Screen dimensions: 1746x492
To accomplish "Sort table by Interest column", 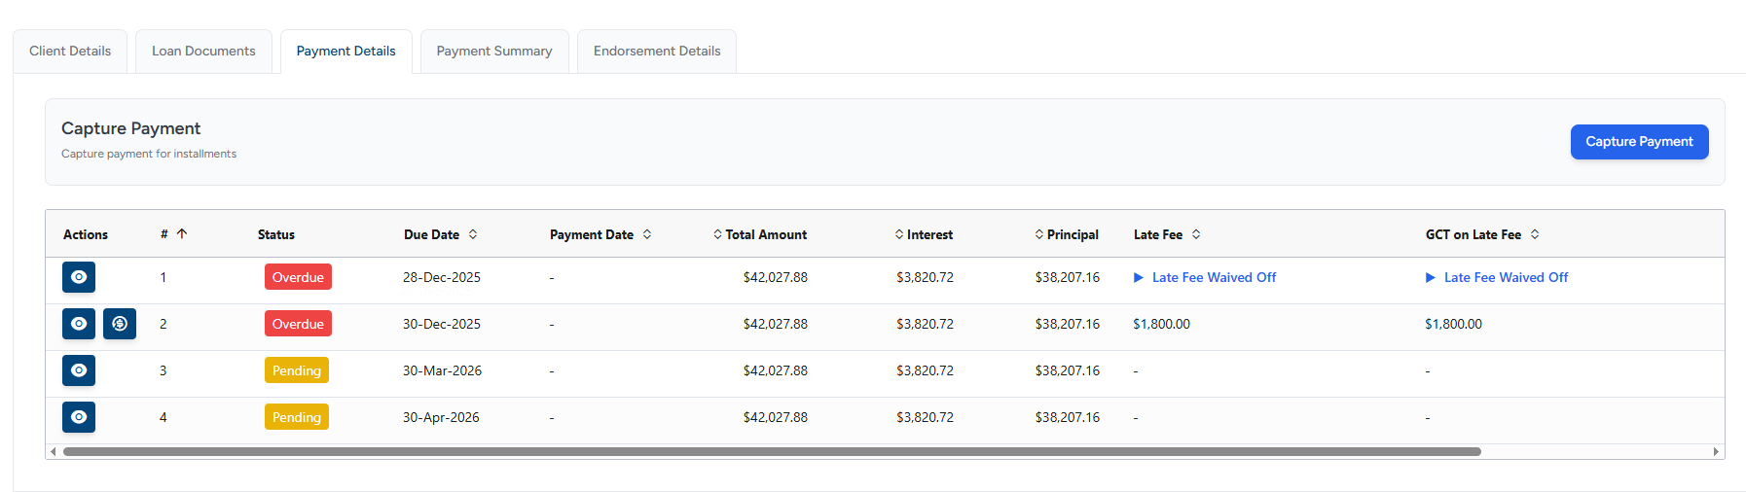I will (x=899, y=234).
